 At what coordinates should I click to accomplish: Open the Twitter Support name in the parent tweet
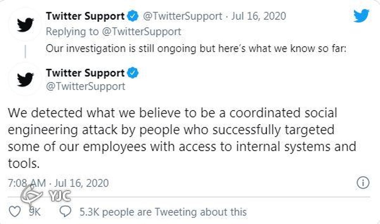(x=85, y=16)
